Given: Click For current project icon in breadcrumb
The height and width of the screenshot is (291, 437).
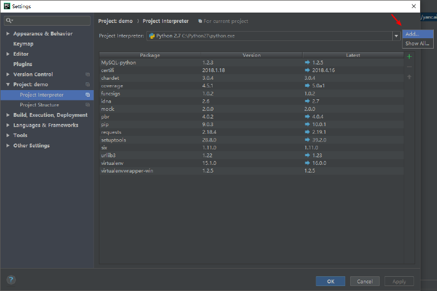Looking at the screenshot, I should click(200, 21).
